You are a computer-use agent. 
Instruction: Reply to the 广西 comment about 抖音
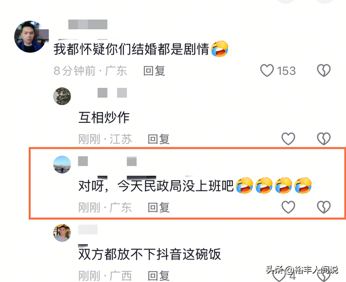[x=158, y=276]
